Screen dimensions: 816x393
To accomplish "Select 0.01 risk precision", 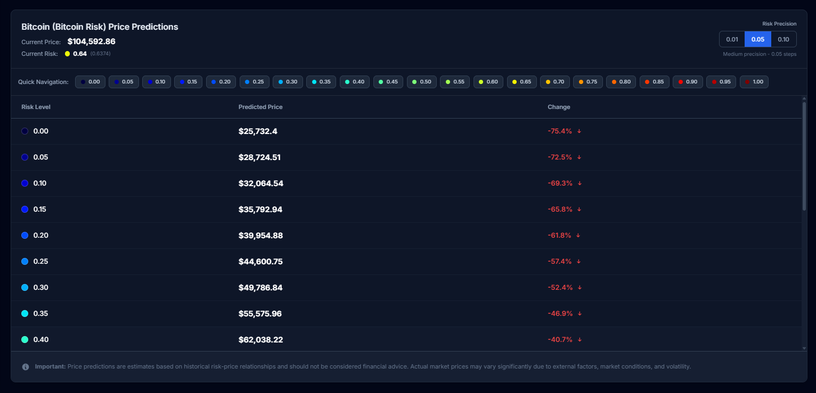I will [732, 39].
